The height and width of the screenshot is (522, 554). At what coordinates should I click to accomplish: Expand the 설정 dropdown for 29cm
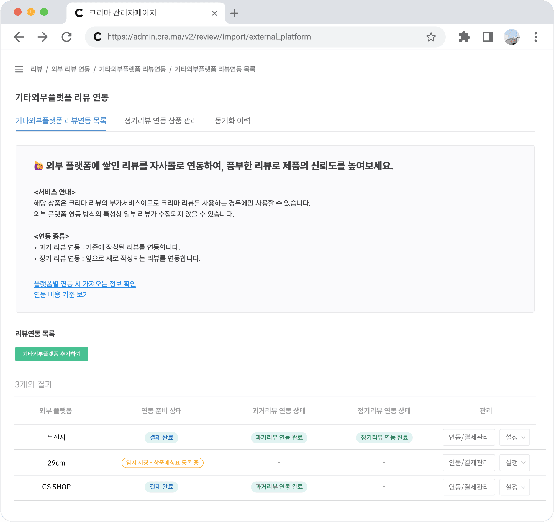click(x=514, y=463)
